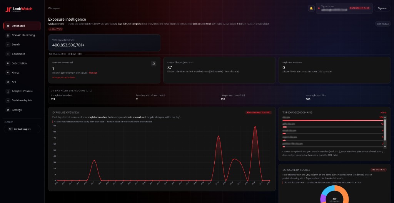The height and width of the screenshot is (203, 394).
Task: Click the Domain Monitoring sidebar icon
Action: pyautogui.click(x=8, y=35)
